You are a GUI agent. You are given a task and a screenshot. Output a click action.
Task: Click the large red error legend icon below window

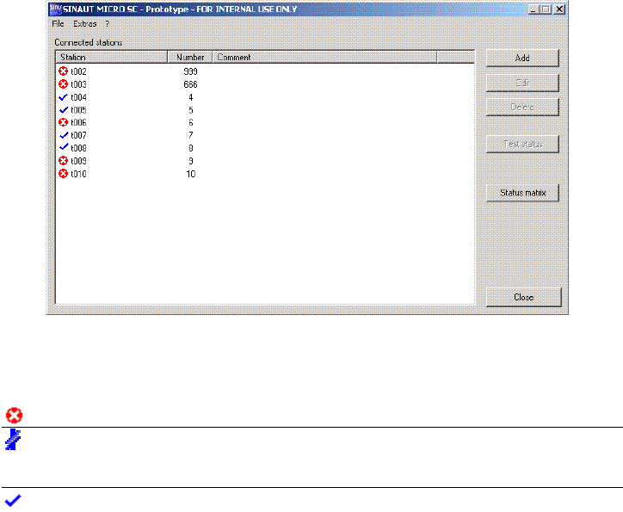pos(14,416)
